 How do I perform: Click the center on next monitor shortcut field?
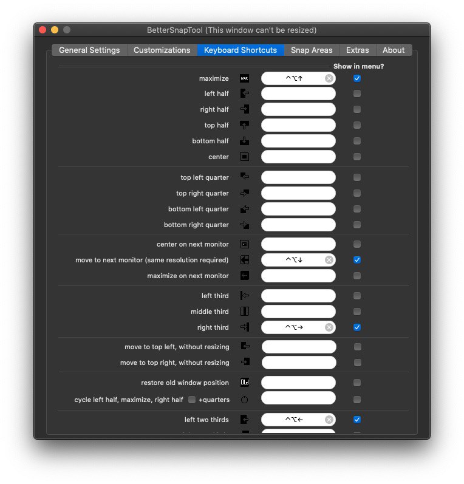[x=298, y=244]
